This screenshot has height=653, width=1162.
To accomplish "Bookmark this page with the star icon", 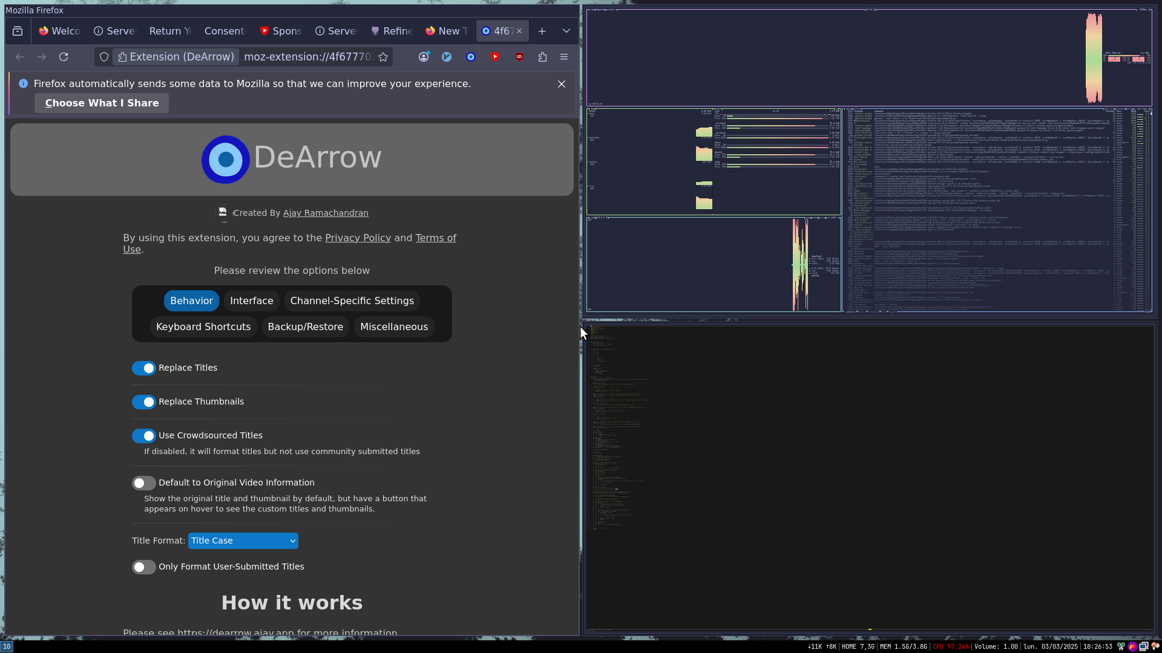I will (383, 57).
